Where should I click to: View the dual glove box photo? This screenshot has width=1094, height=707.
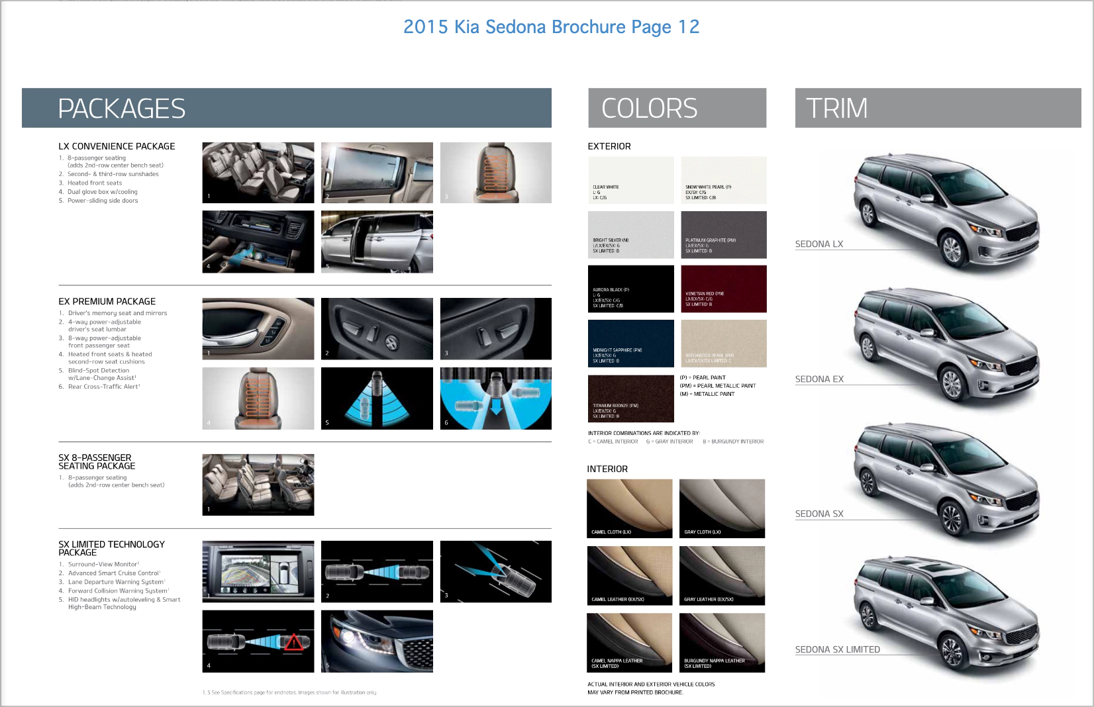(258, 242)
